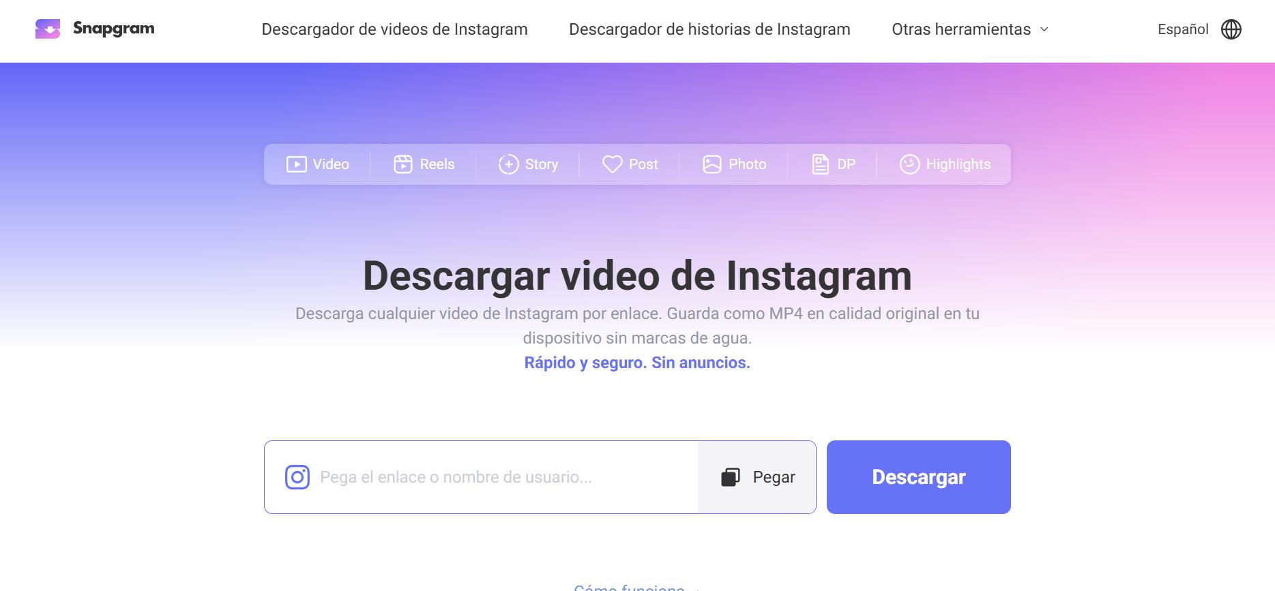The height and width of the screenshot is (591, 1275).
Task: Open the Highlights tab
Action: click(945, 164)
